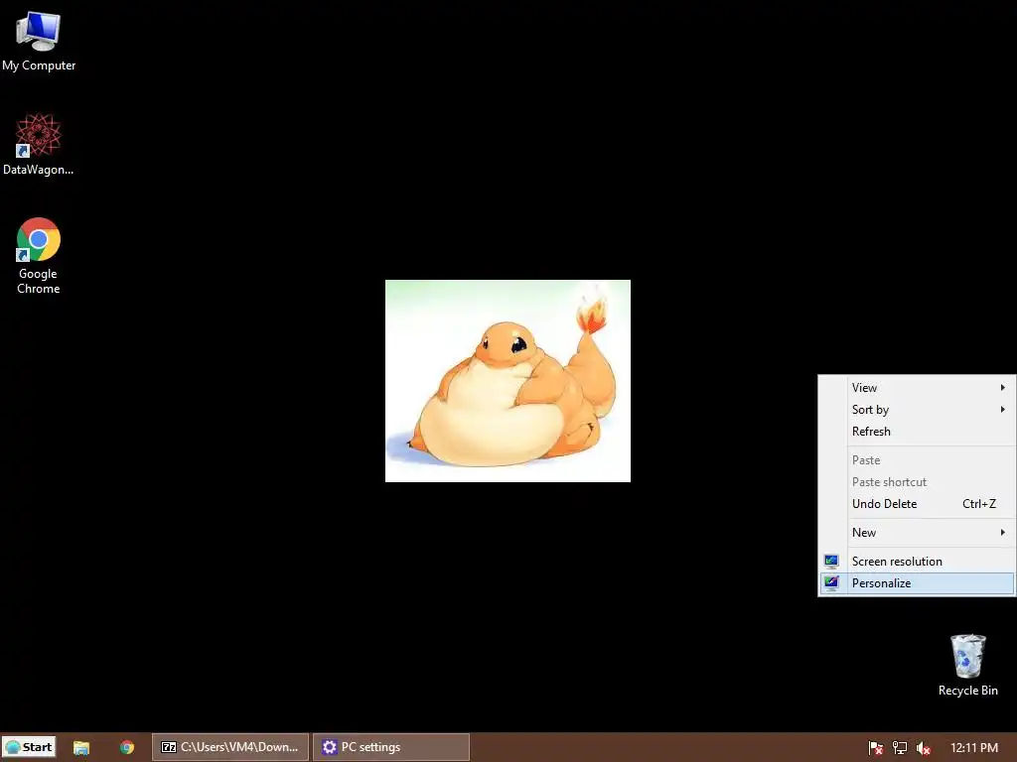Screen dimensions: 1017x762
Task: Click the muted volume tray icon
Action: (x=923, y=748)
